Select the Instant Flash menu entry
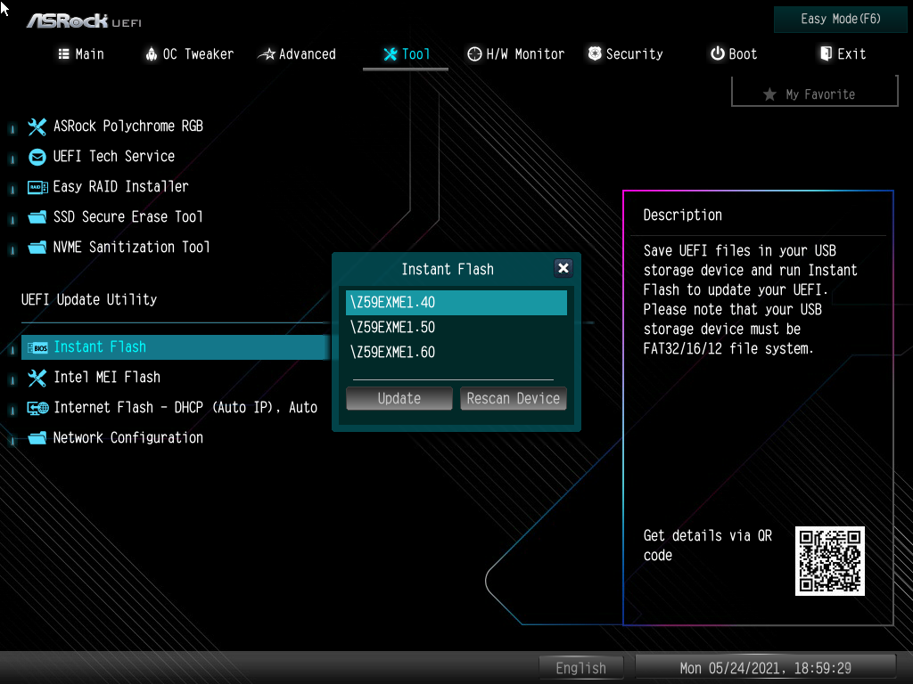The height and width of the screenshot is (684, 913). coord(176,347)
